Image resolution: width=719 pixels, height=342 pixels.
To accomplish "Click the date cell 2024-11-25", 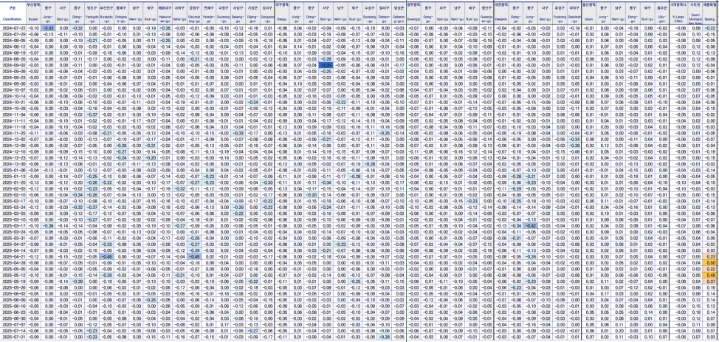I will (12, 132).
